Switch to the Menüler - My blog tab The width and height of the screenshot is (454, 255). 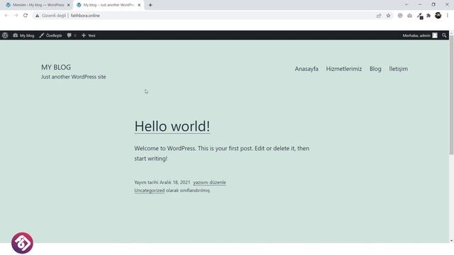pyautogui.click(x=38, y=5)
